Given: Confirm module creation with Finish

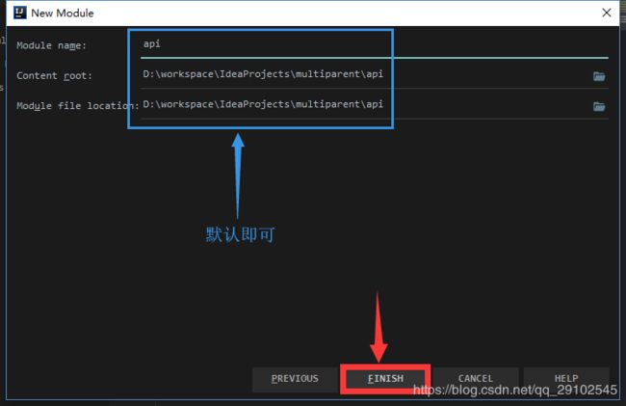Looking at the screenshot, I should point(385,378).
